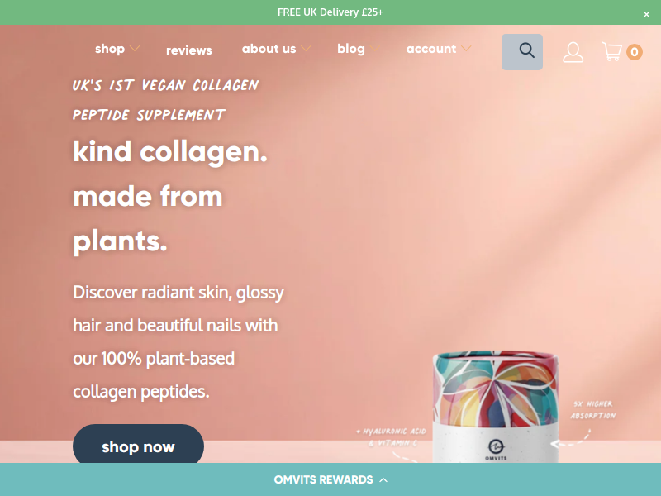Open search with the magnifying glass icon

click(x=522, y=52)
